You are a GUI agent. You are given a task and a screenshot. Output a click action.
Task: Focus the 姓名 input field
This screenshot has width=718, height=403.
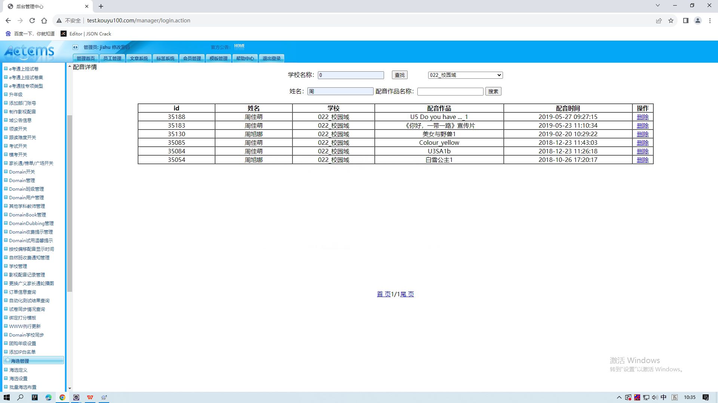point(340,91)
